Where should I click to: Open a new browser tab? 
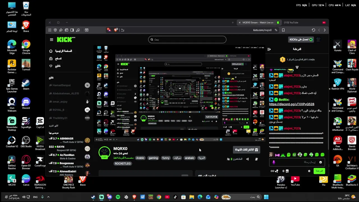click(233, 22)
